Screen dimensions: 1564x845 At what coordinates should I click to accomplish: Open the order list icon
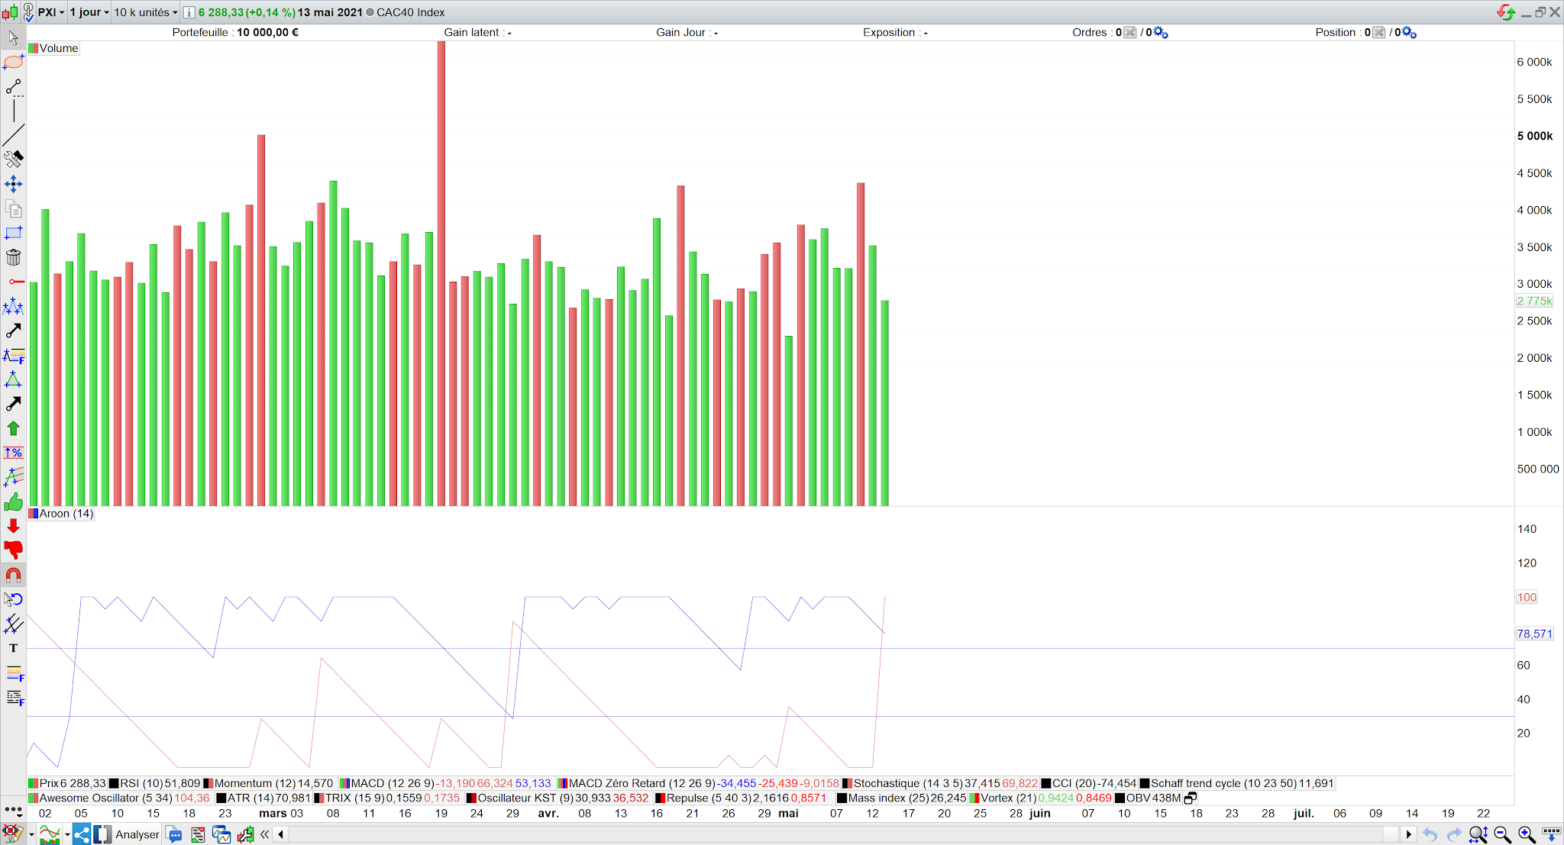point(198,834)
